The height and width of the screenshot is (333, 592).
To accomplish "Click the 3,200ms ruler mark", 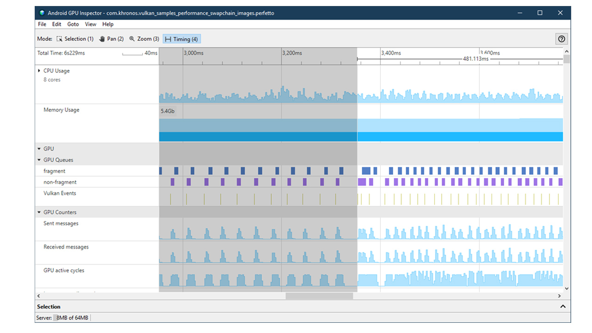I will [292, 53].
